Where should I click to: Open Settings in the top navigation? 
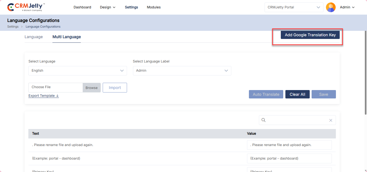[x=131, y=7]
